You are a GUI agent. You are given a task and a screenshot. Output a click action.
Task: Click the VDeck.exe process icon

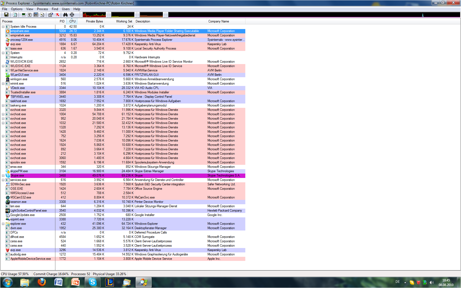coord(8,88)
